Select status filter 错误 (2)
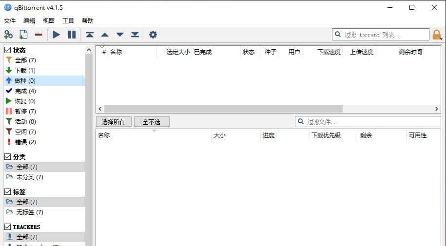The image size is (446, 246). pos(45,142)
